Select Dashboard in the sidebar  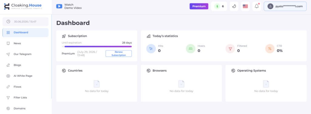click(x=26, y=33)
